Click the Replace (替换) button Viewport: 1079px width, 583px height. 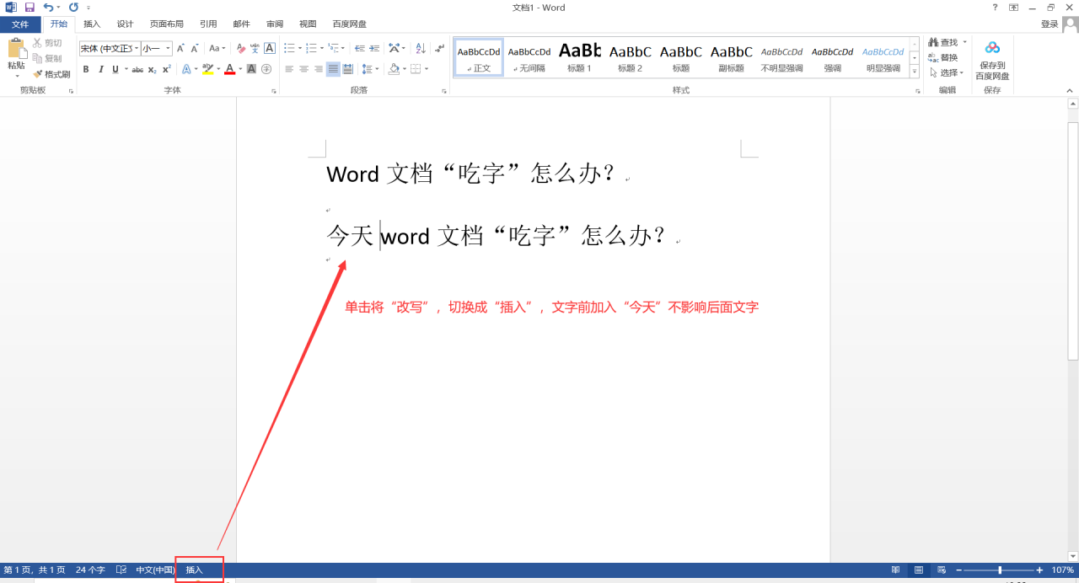(x=943, y=57)
